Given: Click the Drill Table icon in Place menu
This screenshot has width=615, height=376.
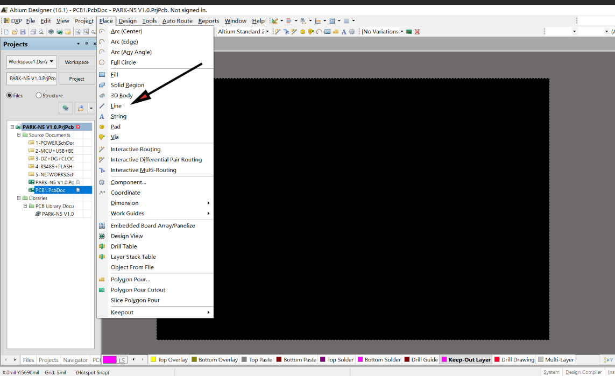Looking at the screenshot, I should (x=102, y=246).
